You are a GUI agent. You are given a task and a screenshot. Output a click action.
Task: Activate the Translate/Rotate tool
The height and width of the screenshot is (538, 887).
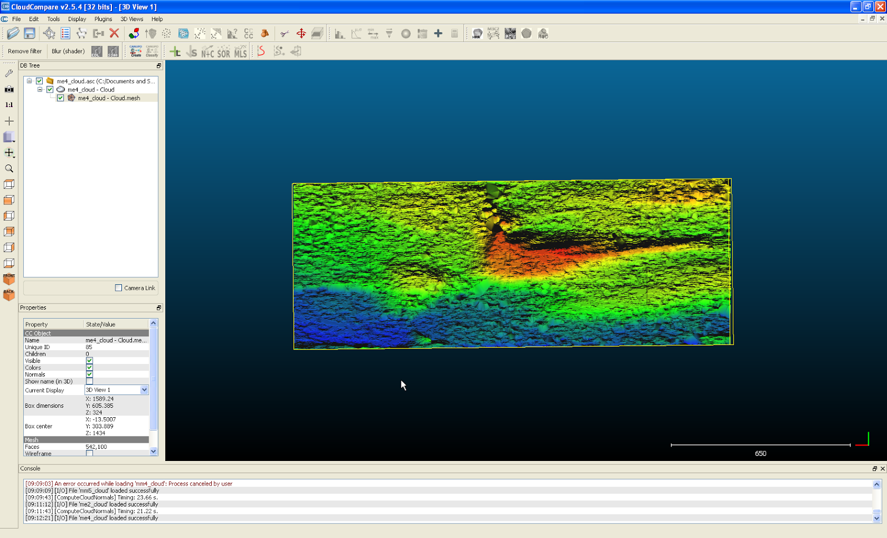pyautogui.click(x=302, y=33)
